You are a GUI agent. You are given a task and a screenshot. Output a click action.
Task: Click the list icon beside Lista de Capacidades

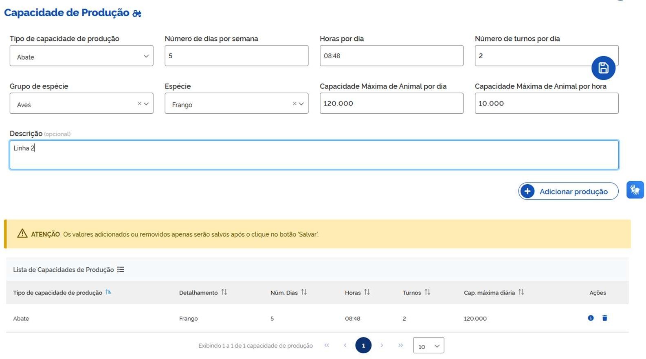click(x=121, y=269)
